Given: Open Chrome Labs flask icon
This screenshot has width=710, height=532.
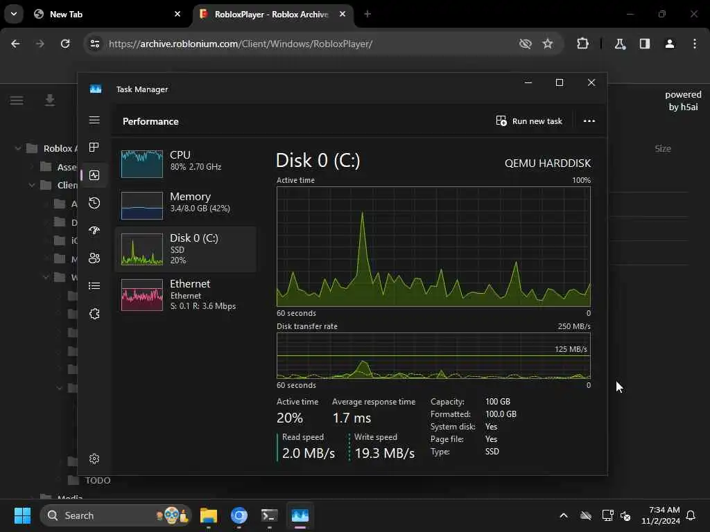Looking at the screenshot, I should click(x=620, y=44).
